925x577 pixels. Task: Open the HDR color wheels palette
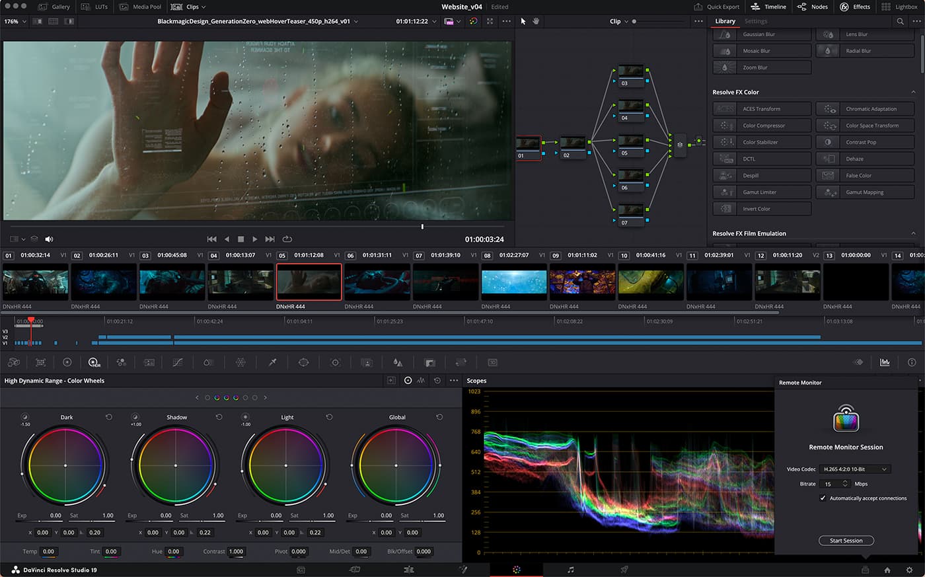(94, 362)
